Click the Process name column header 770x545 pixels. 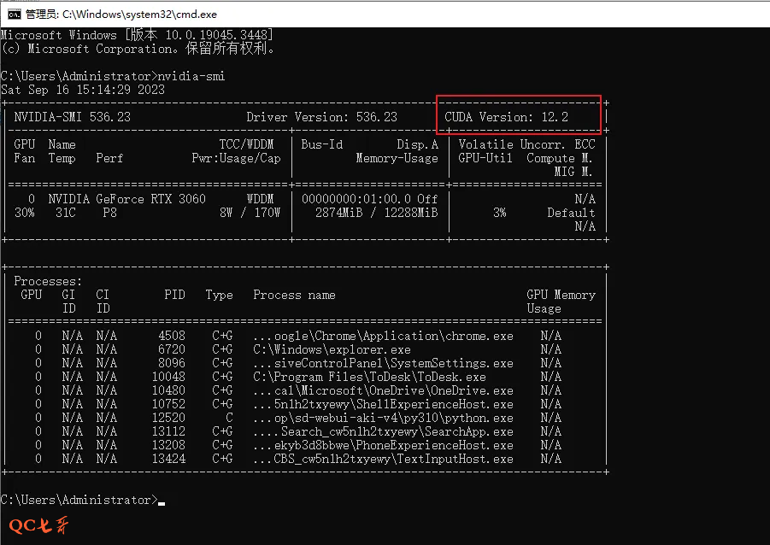tap(294, 295)
